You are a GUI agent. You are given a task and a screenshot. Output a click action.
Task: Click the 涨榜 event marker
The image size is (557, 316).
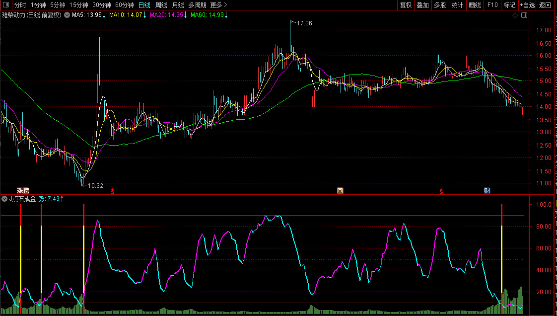23,191
